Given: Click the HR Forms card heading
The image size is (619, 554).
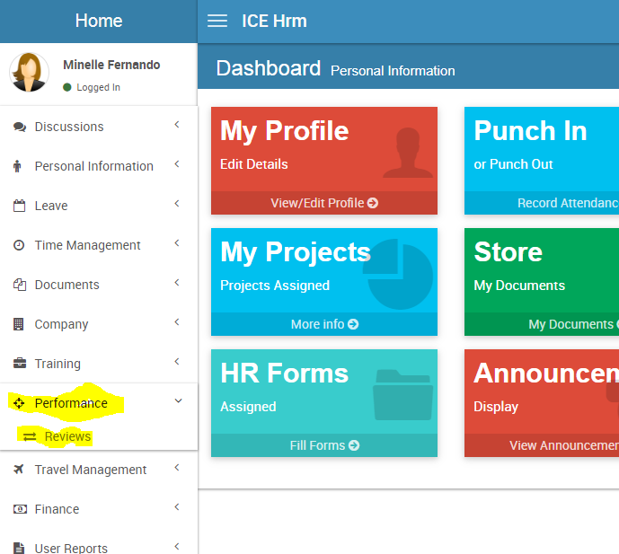Looking at the screenshot, I should 284,373.
